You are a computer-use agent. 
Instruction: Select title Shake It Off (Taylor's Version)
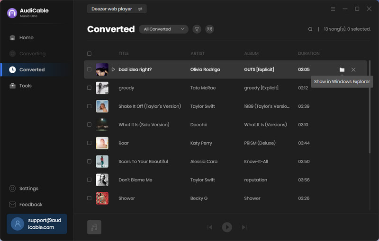(150, 106)
